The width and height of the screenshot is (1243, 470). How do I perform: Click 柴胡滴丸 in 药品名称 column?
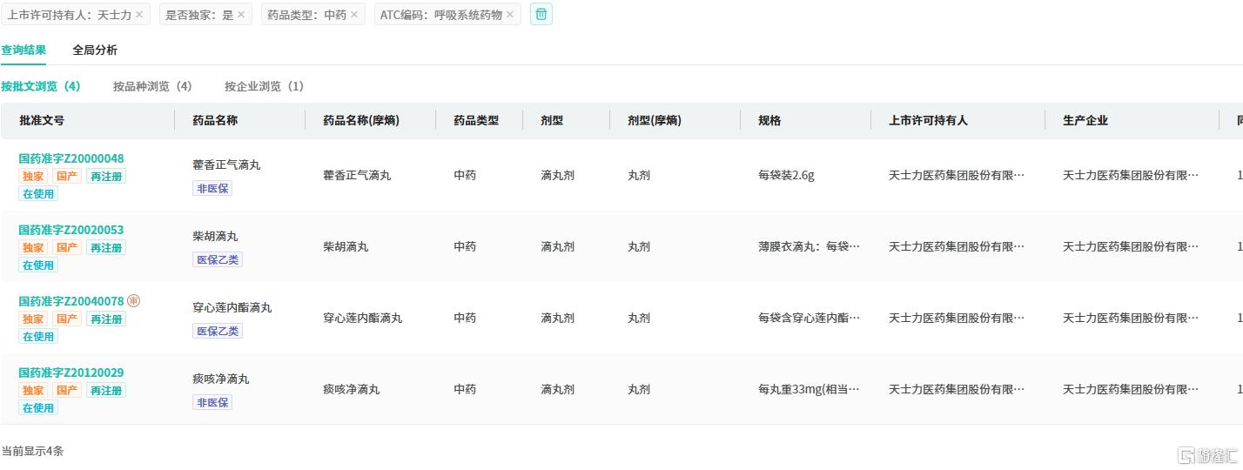(x=215, y=236)
